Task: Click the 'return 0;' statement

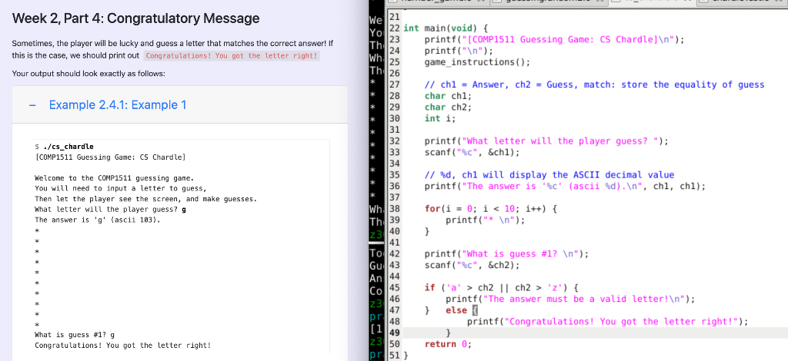Action: (449, 344)
